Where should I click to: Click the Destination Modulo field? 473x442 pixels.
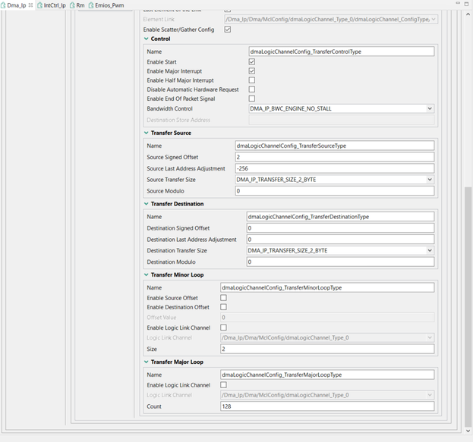(340, 262)
